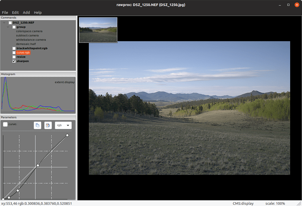Collapse the group tree node
The image size is (302, 206).
point(8,27)
